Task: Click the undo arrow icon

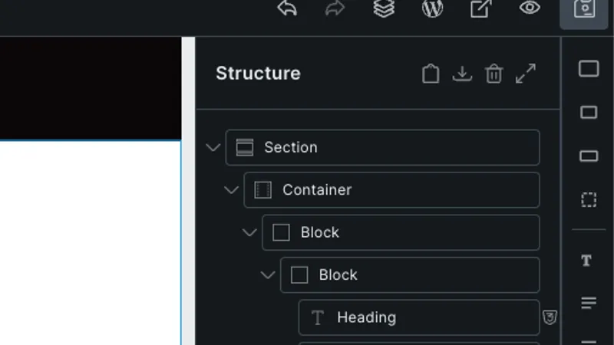Action: (x=287, y=8)
